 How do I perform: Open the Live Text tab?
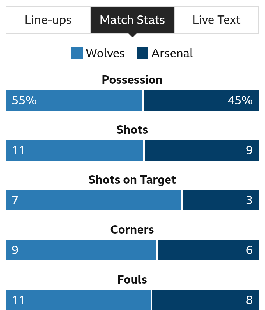[x=216, y=20]
